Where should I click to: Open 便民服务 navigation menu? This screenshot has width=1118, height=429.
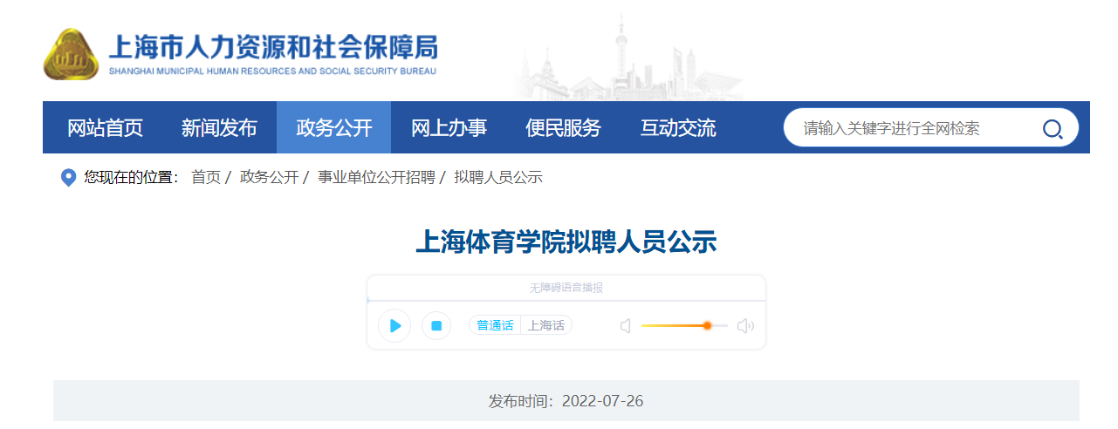point(563,127)
